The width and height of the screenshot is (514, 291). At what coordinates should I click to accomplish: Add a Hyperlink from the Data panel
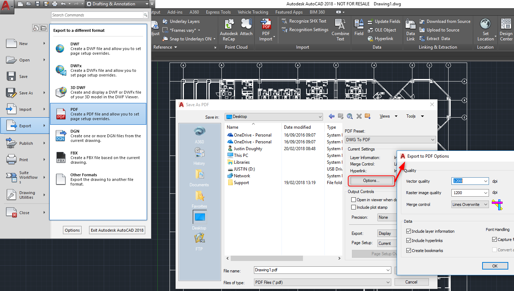point(381,38)
